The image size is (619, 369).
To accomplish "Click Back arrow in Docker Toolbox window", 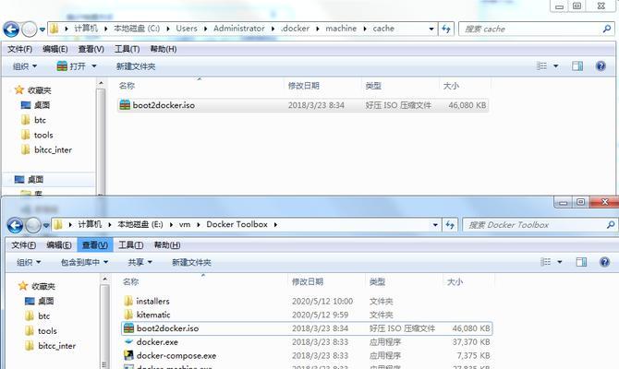I will coord(15,225).
